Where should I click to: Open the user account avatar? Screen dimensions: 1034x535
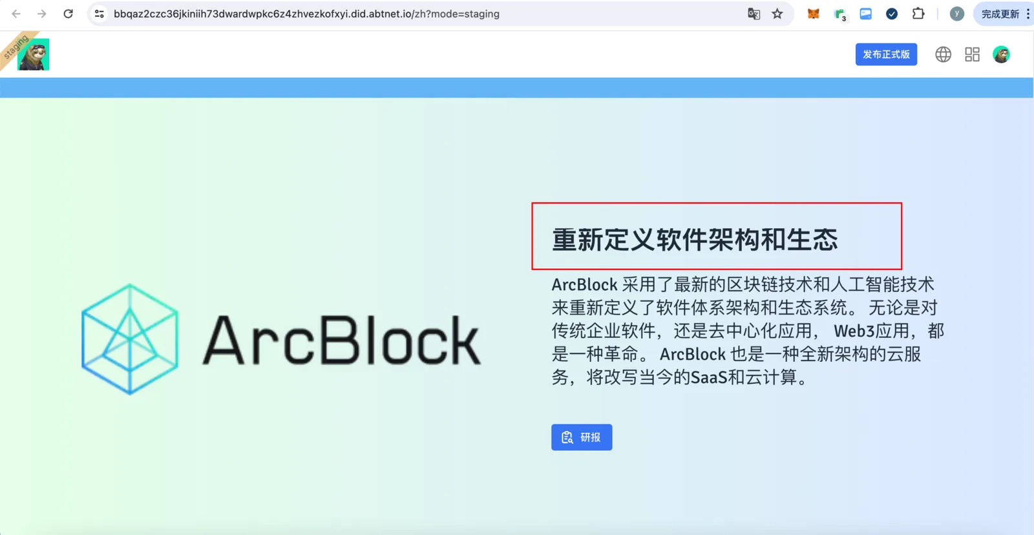tap(1002, 54)
